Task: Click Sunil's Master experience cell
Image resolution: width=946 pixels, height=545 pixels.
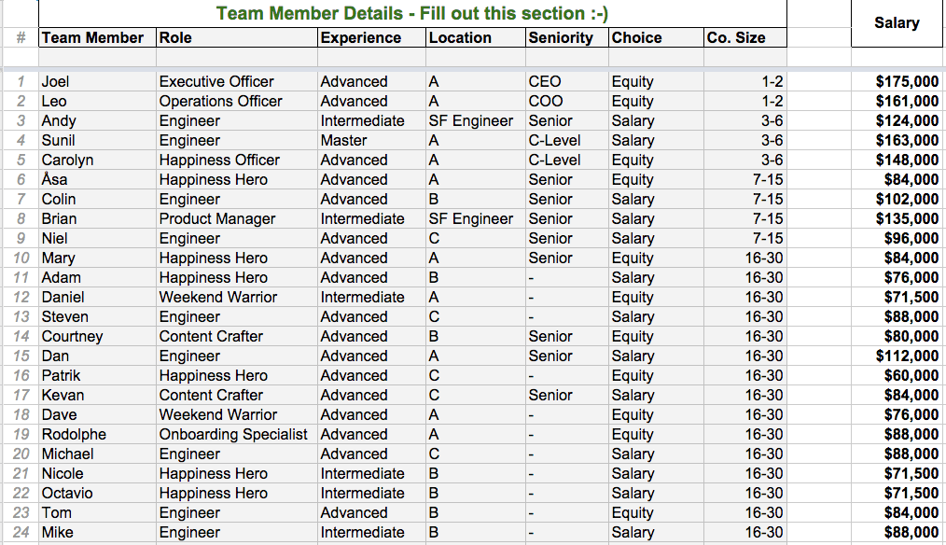Action: pyautogui.click(x=344, y=140)
